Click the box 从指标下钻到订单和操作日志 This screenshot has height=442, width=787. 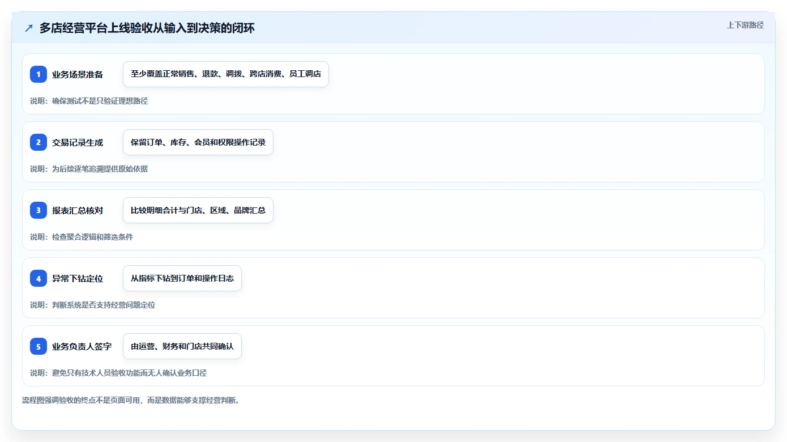182,278
